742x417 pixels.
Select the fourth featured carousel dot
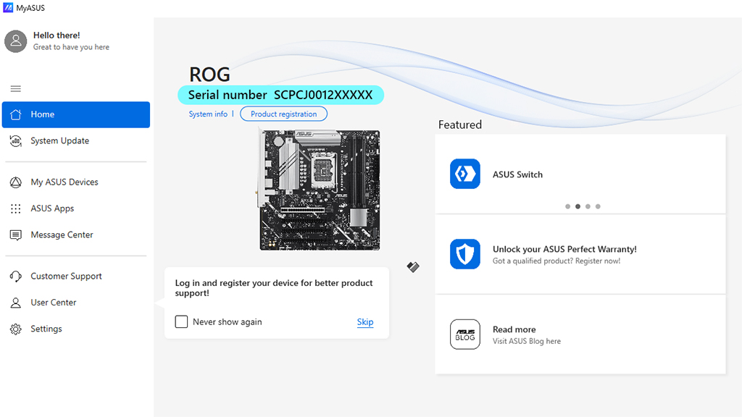[598, 206]
